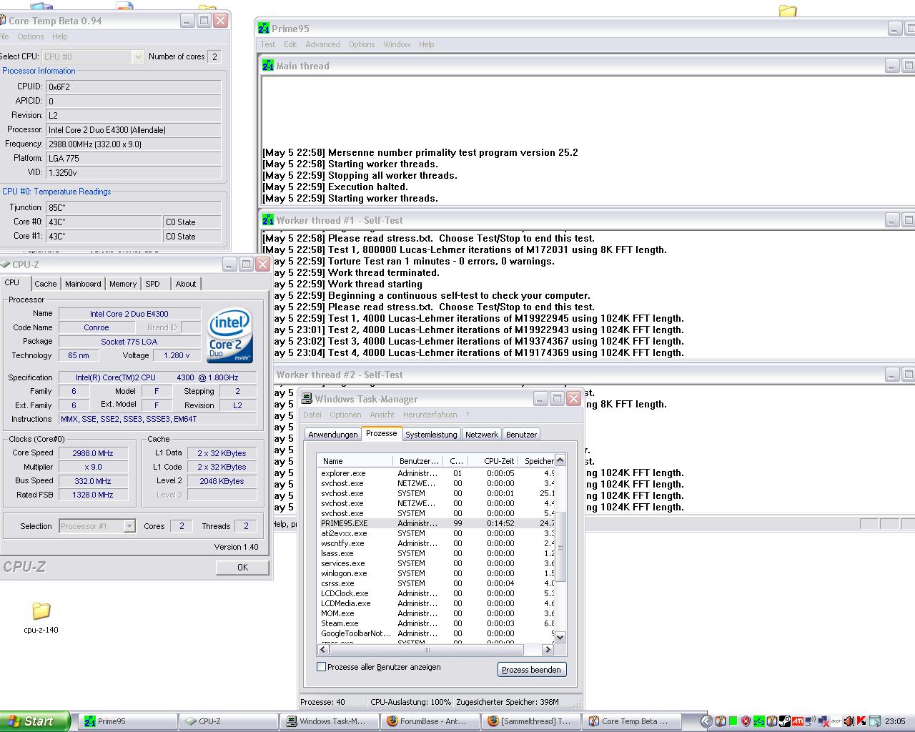The height and width of the screenshot is (732, 915).
Task: Switch to Prime95 taskbar button
Action: 127,721
